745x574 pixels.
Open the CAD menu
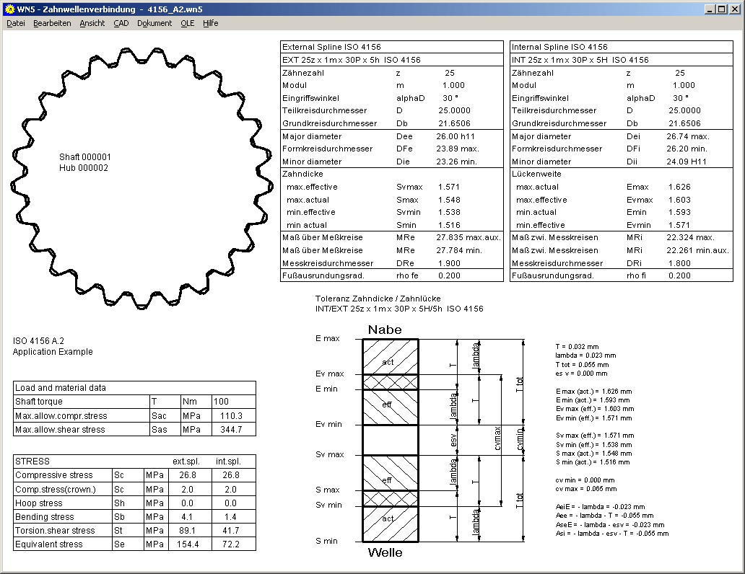click(x=121, y=23)
